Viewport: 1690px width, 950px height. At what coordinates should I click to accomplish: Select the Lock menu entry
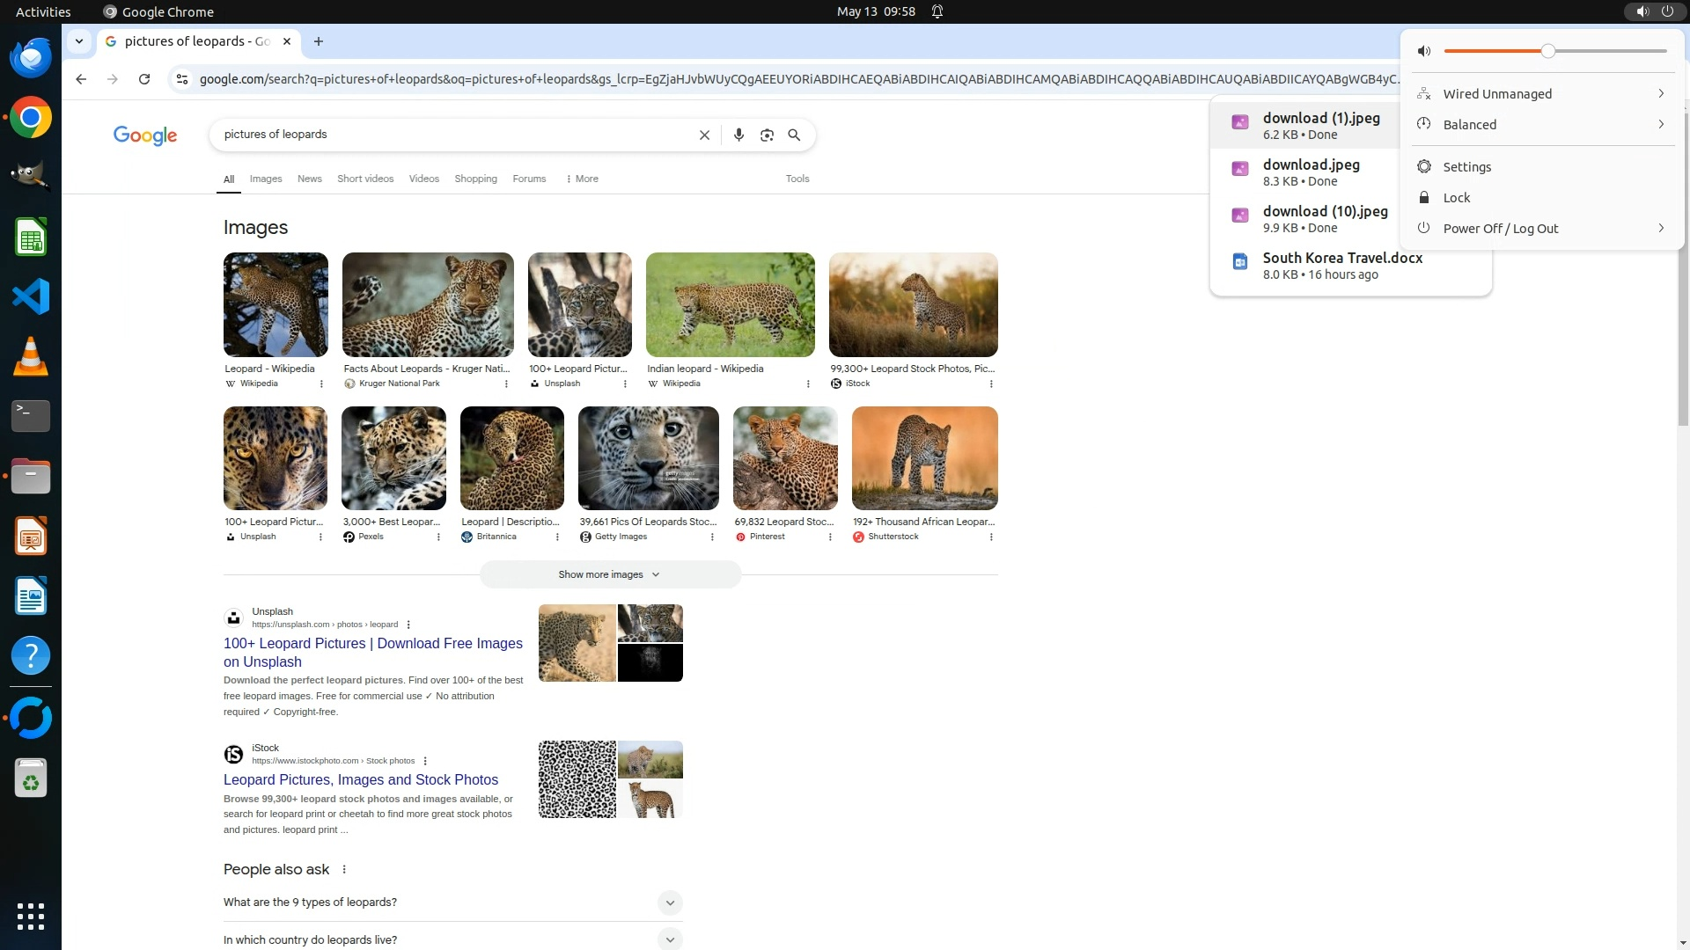click(x=1456, y=197)
